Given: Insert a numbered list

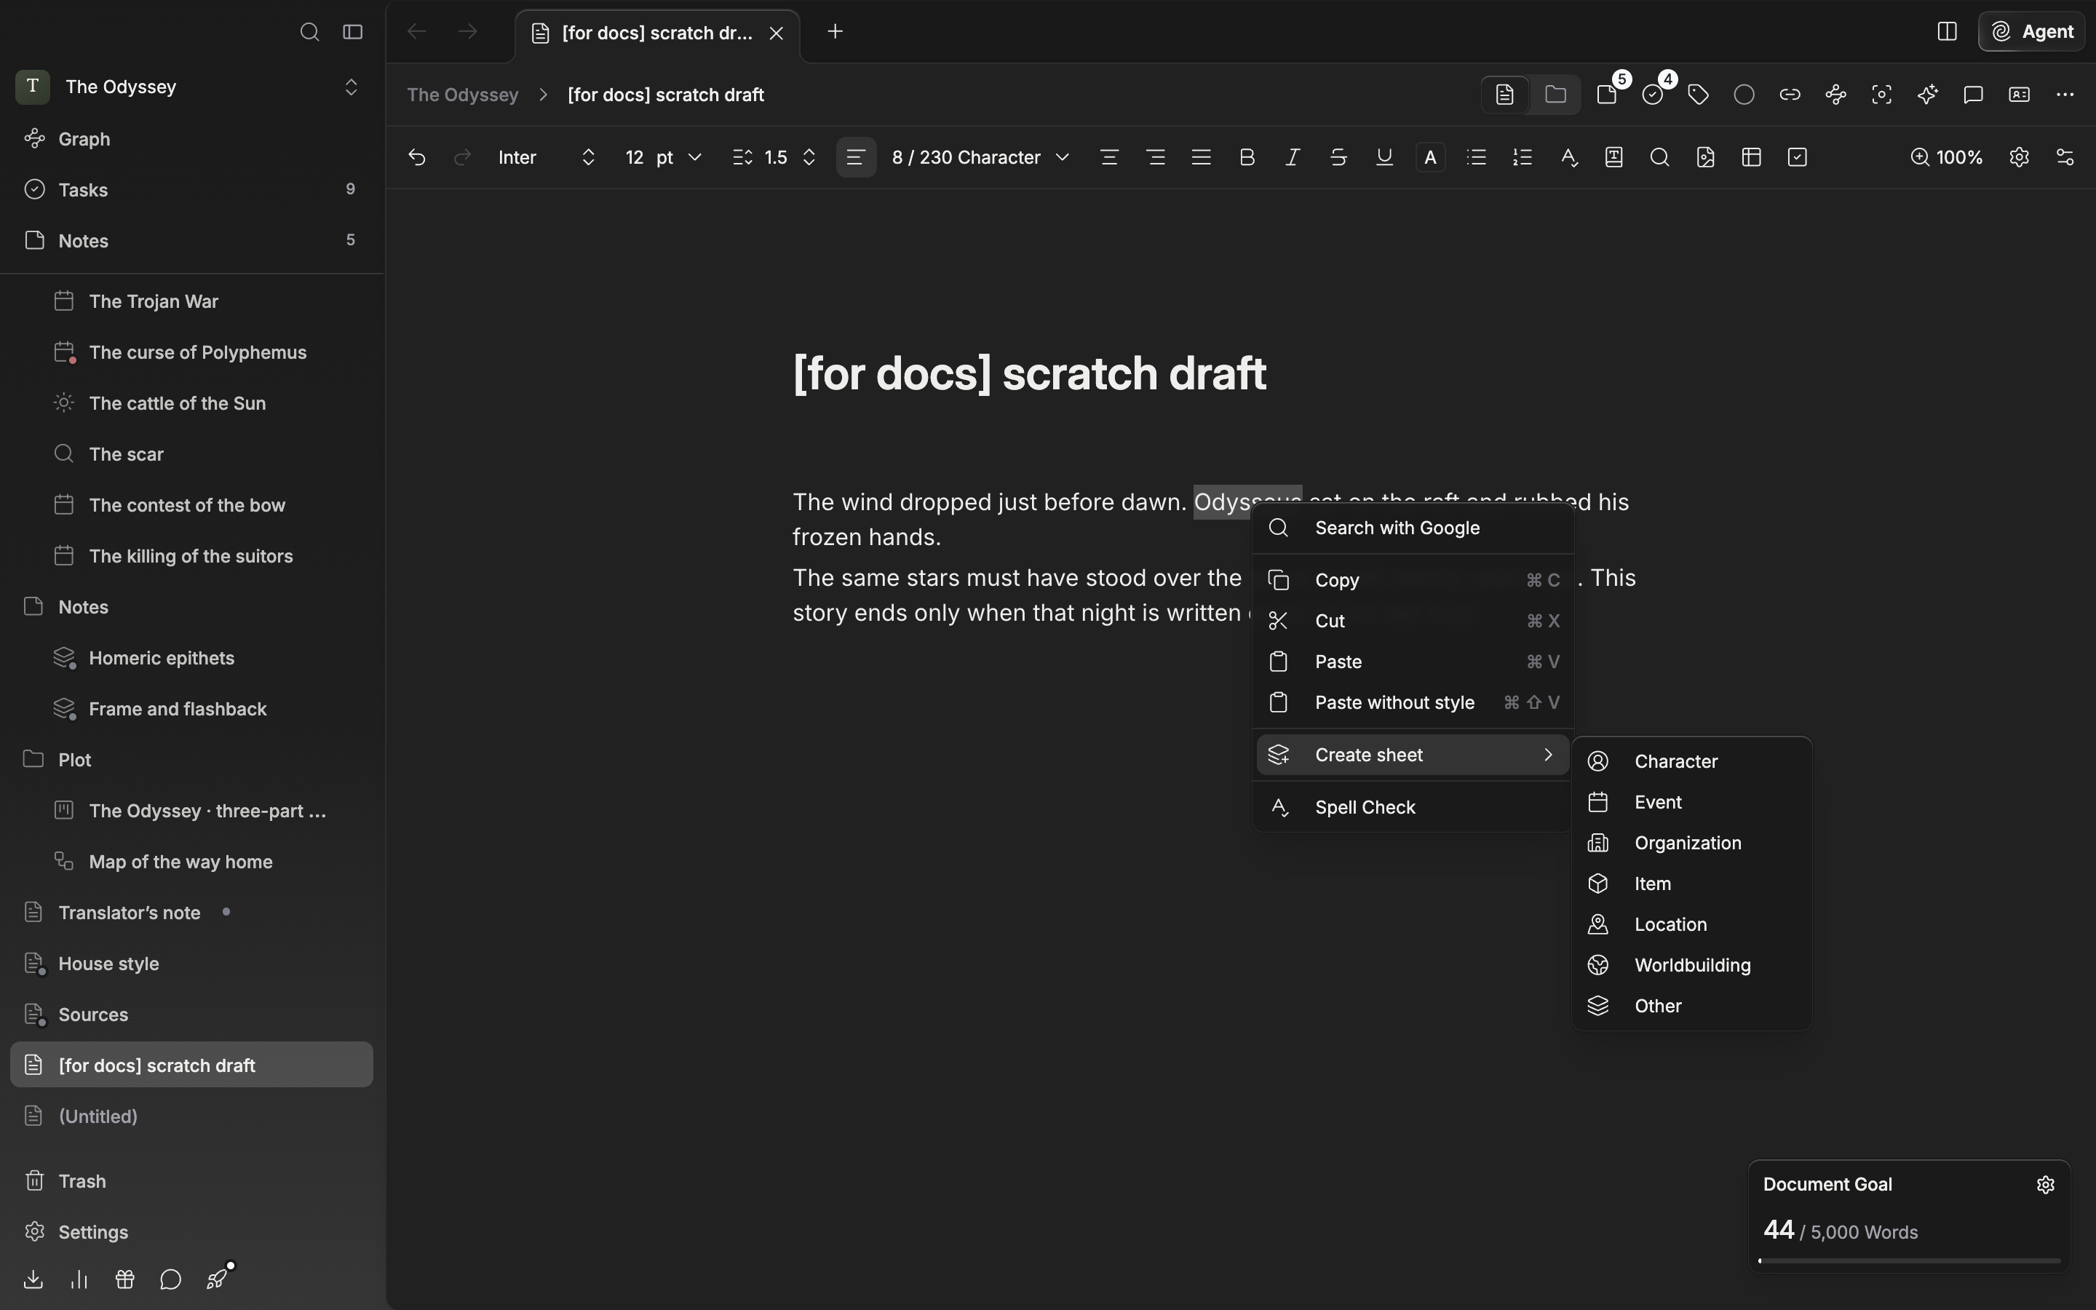Looking at the screenshot, I should coord(1523,158).
